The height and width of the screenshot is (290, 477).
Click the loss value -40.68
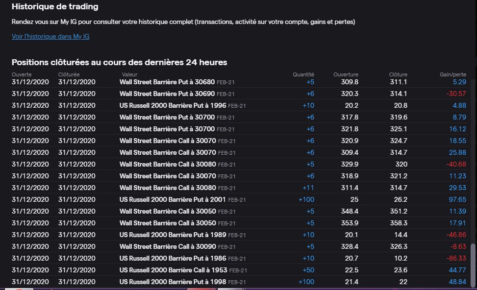coord(456,164)
